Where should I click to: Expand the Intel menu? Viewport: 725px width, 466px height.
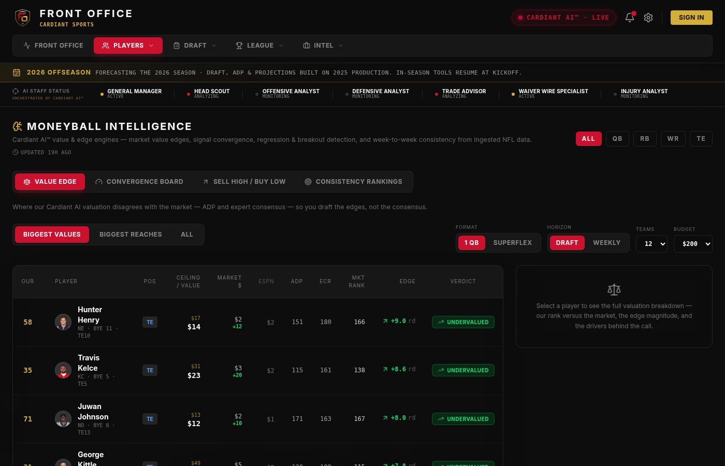[323, 46]
